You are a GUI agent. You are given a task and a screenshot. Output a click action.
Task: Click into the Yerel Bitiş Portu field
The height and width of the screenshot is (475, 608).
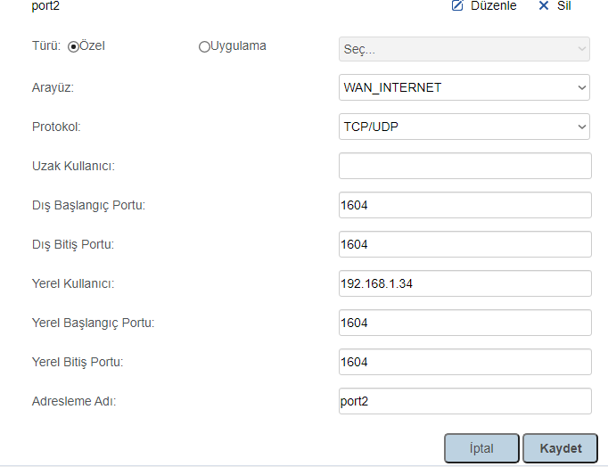(x=465, y=362)
